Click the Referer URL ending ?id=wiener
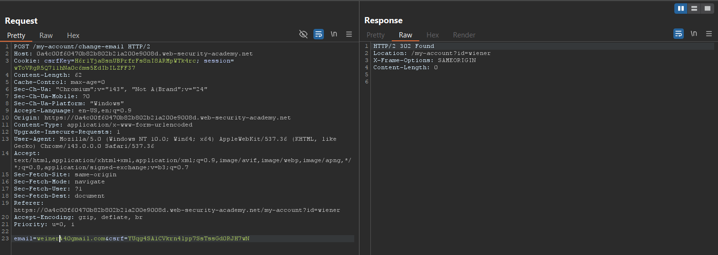Viewport: 718px width, 255px height. pyautogui.click(x=177, y=210)
